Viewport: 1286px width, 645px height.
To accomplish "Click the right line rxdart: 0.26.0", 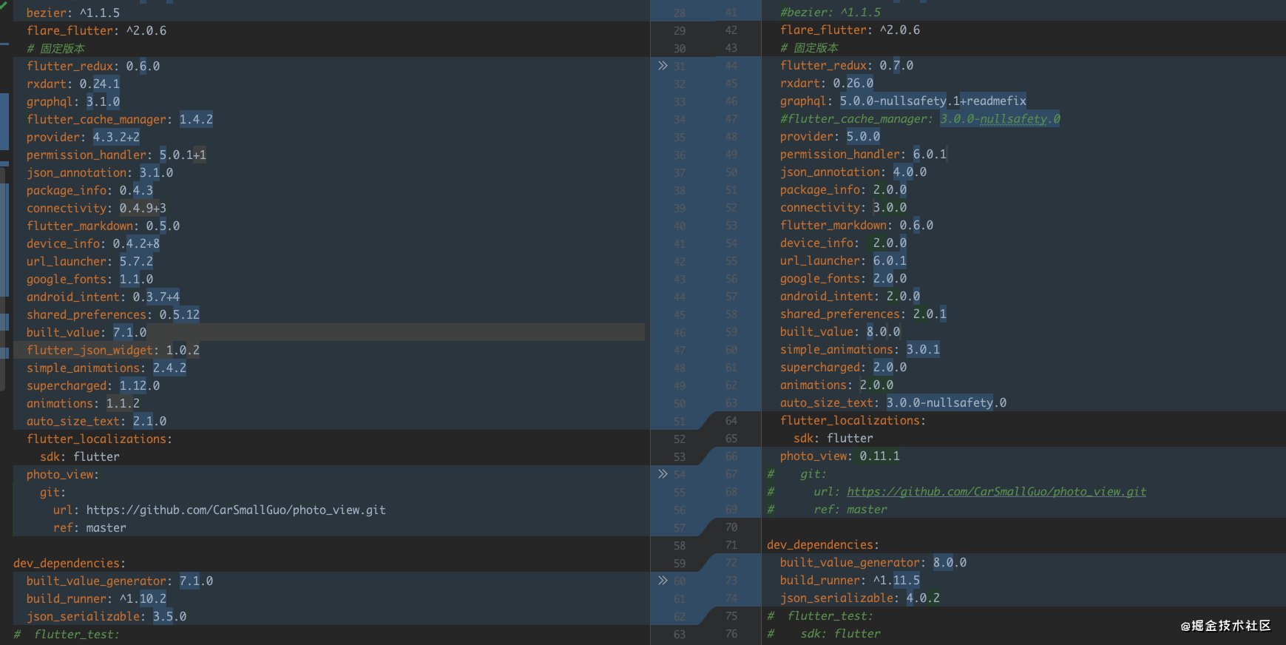I will 827,83.
